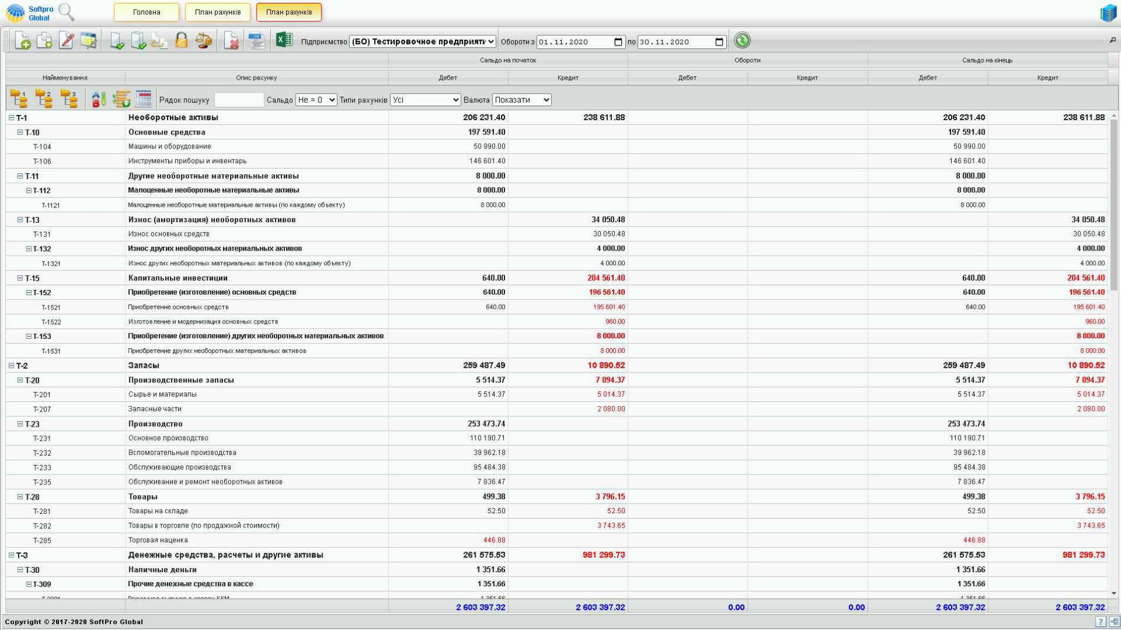
Task: Click Кредит header under Обороти
Action: tap(808, 78)
